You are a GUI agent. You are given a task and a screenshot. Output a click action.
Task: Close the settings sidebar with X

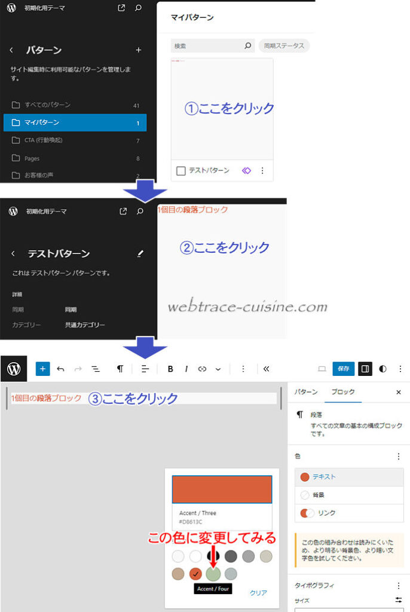tap(398, 392)
